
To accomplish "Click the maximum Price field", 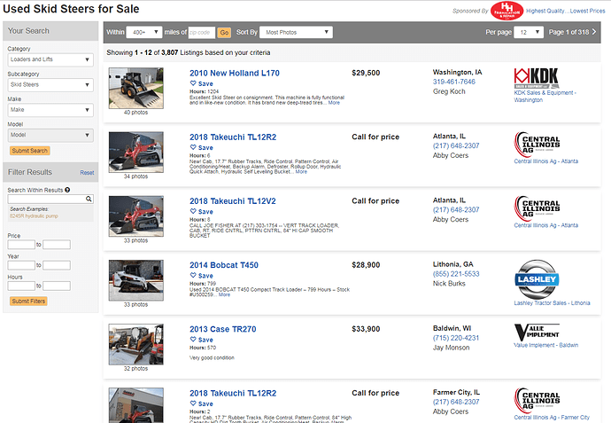I will coord(57,245).
